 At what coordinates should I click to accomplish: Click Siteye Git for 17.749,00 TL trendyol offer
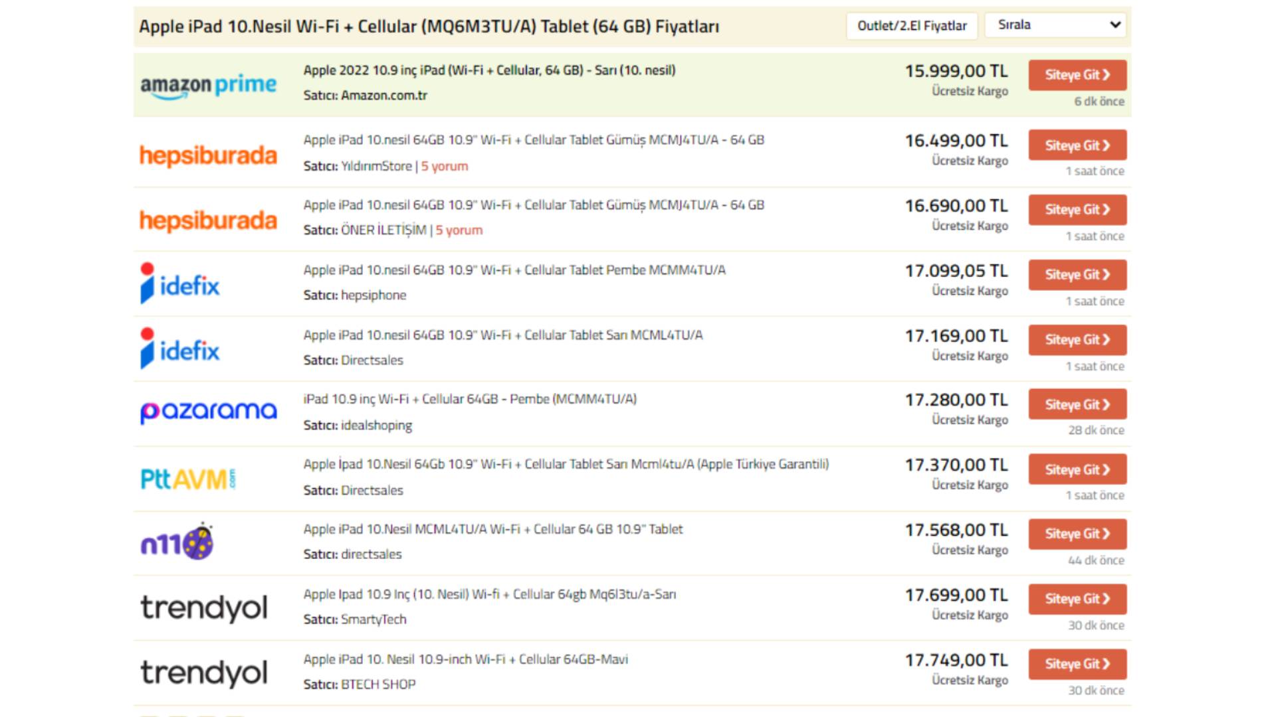[x=1077, y=664]
